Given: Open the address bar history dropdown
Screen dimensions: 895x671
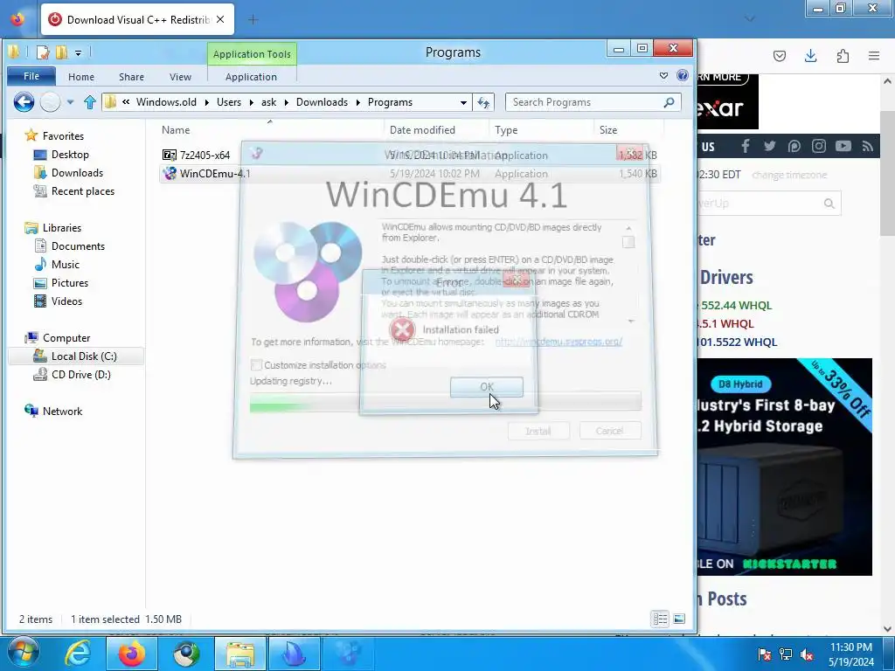Looking at the screenshot, I should click(x=463, y=103).
